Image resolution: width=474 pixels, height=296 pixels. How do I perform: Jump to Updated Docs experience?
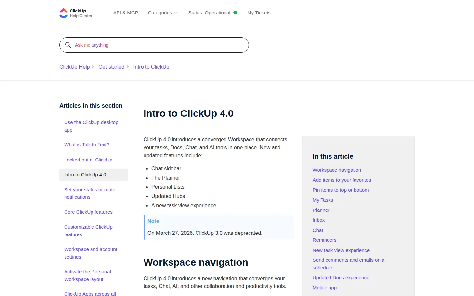[341, 278]
